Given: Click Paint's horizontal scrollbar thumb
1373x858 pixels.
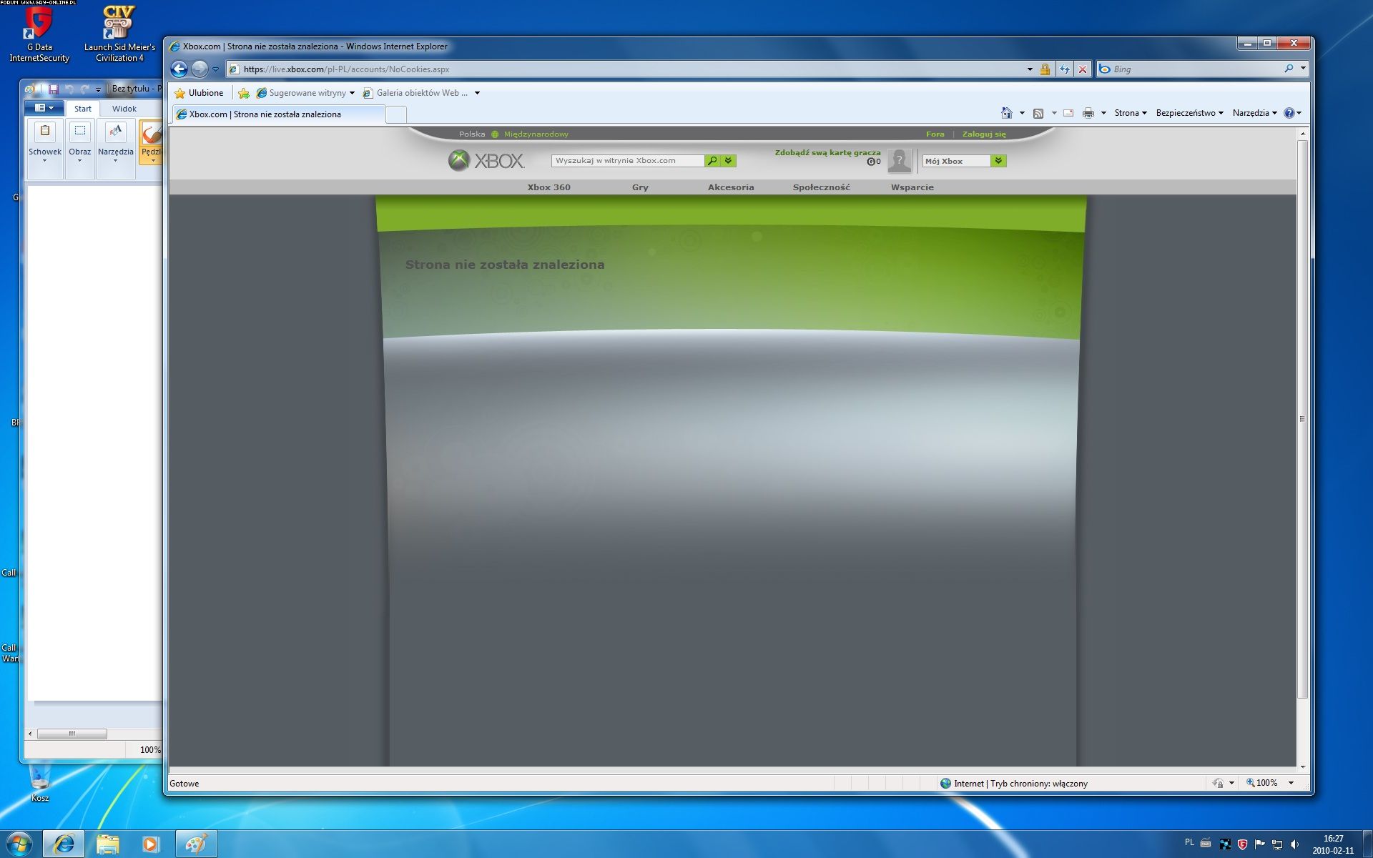Looking at the screenshot, I should point(72,734).
